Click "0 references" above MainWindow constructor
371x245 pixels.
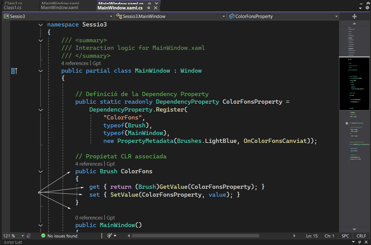coord(89,218)
